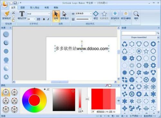
Task: Open the line stroke sample dropdown
Action: [91, 19]
